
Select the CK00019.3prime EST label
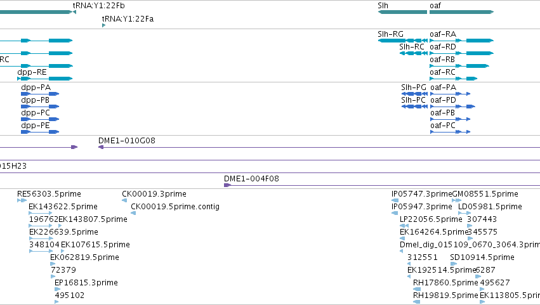point(154,194)
